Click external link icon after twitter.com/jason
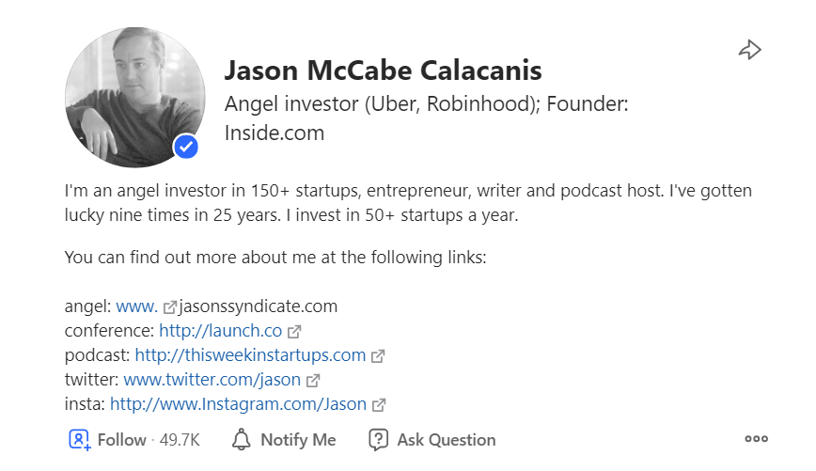The height and width of the screenshot is (471, 816). coord(313,381)
